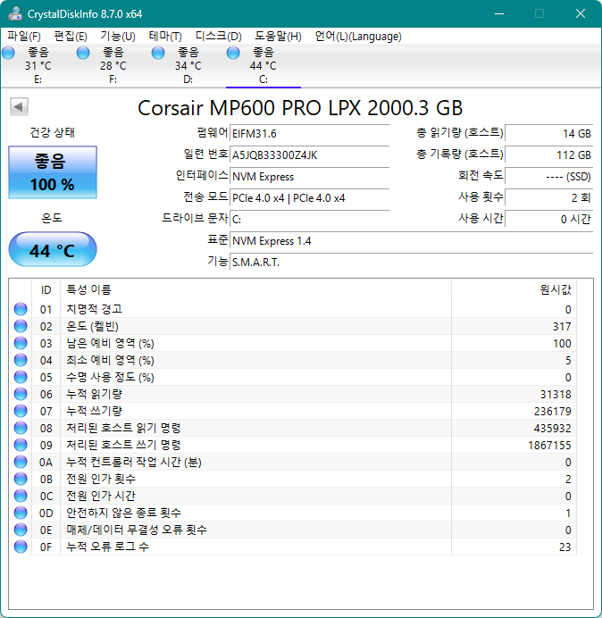
Task: Click the 좋음 100 % health status button
Action: (x=53, y=172)
